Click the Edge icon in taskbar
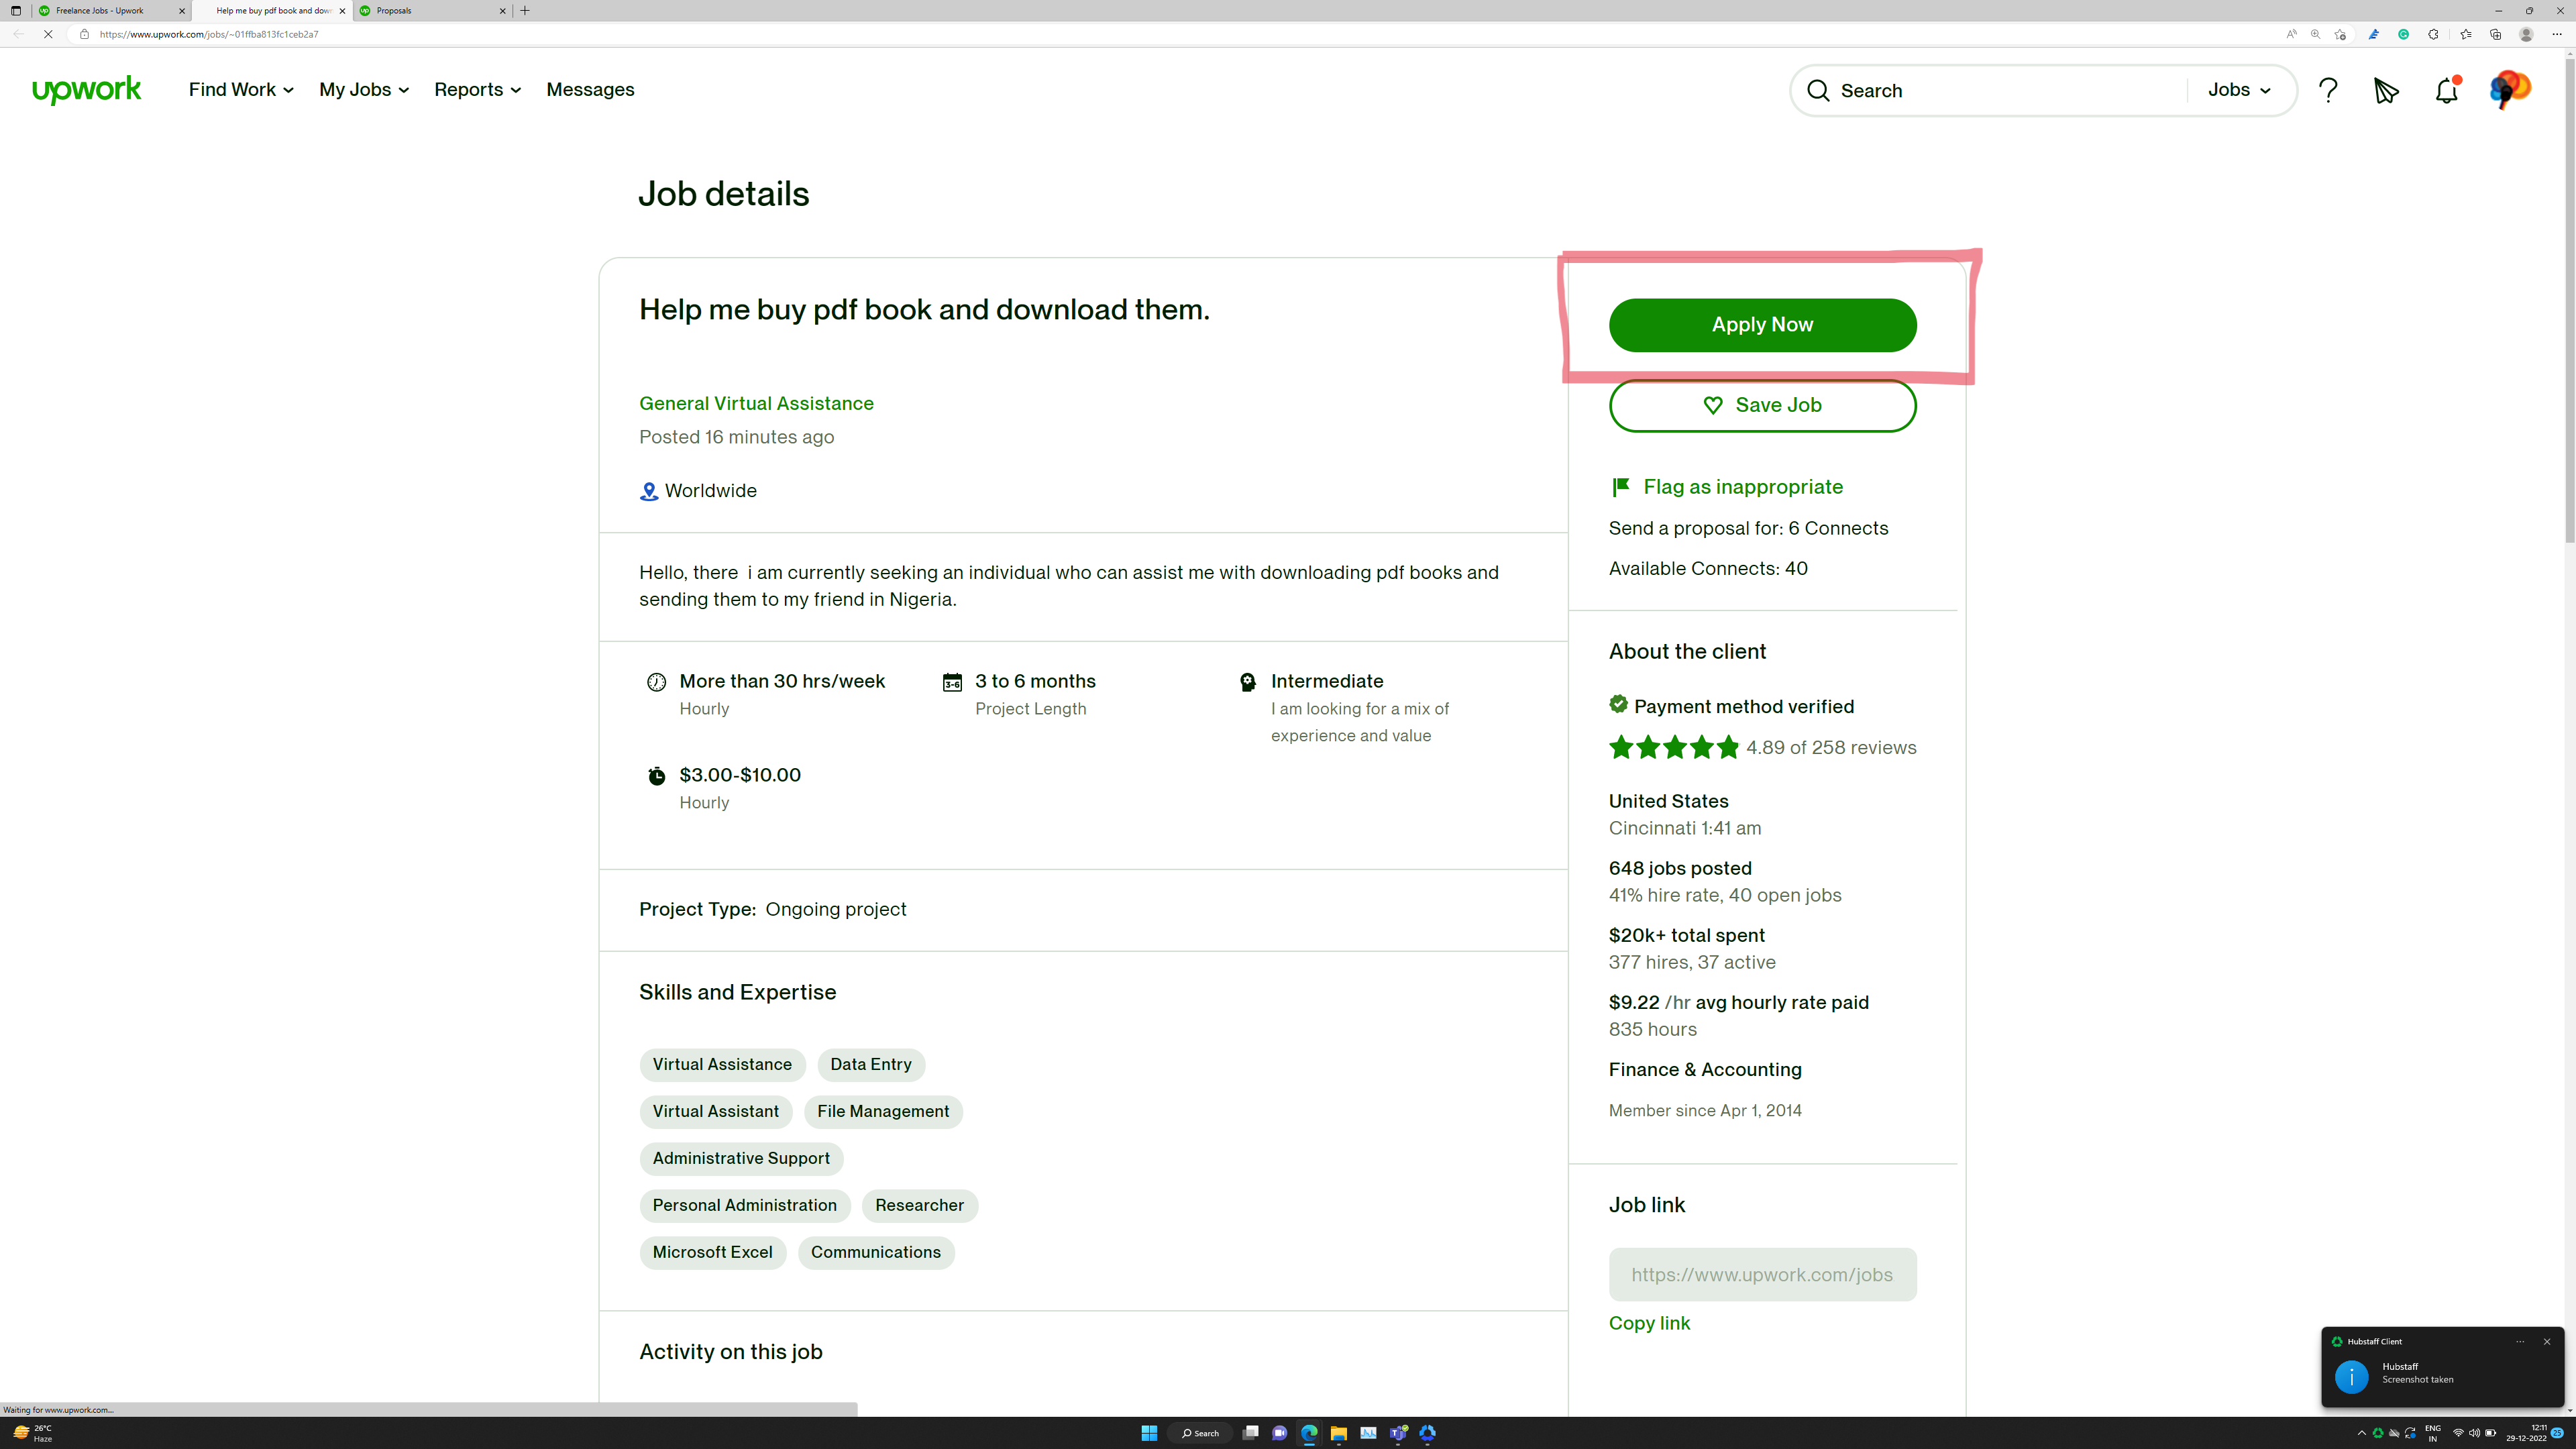Screen dimensions: 2576x1449 (x=1309, y=1433)
